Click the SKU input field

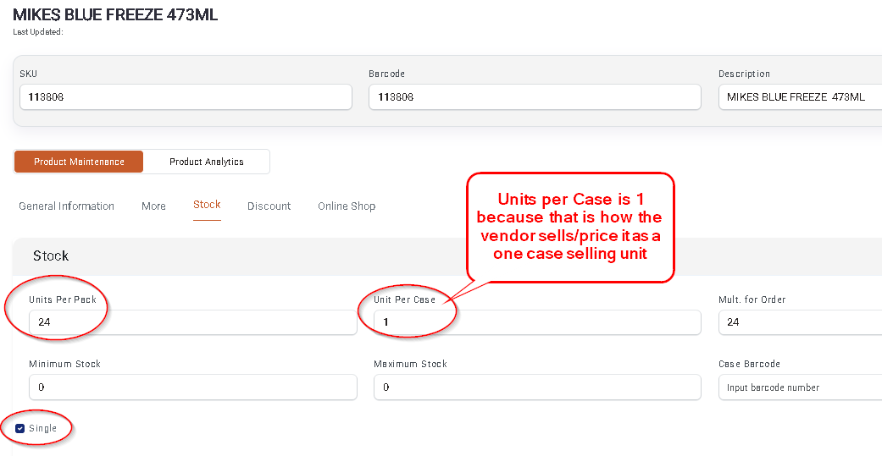point(186,97)
